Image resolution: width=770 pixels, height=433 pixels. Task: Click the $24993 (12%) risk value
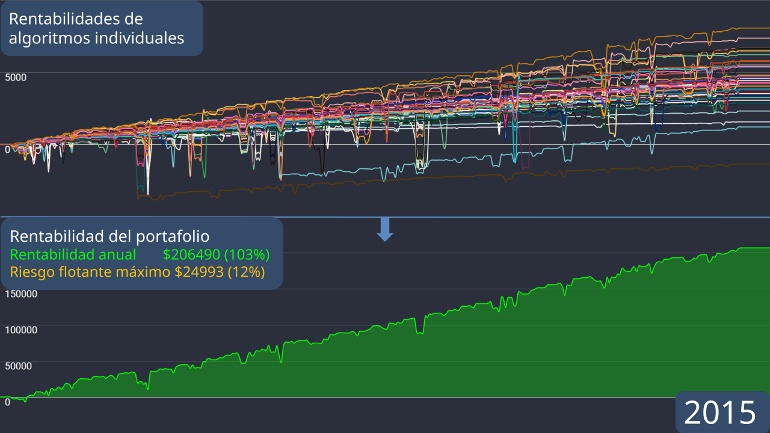tap(220, 272)
